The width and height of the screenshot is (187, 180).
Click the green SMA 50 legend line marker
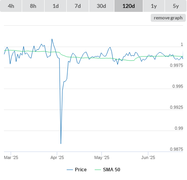pyautogui.click(x=98, y=170)
